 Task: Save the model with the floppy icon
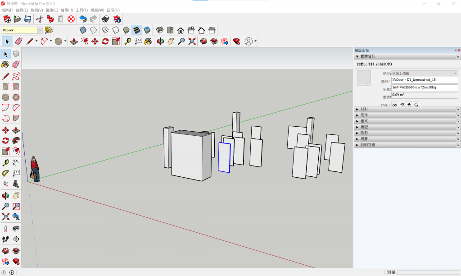[27, 19]
